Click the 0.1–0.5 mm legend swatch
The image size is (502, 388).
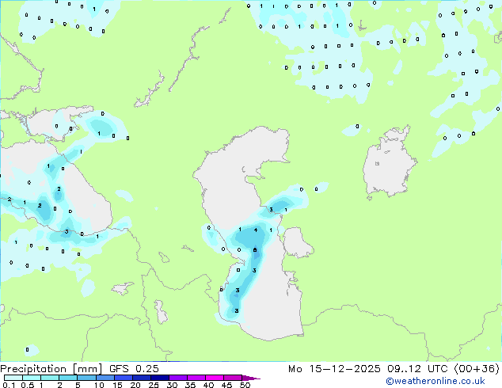(13, 378)
